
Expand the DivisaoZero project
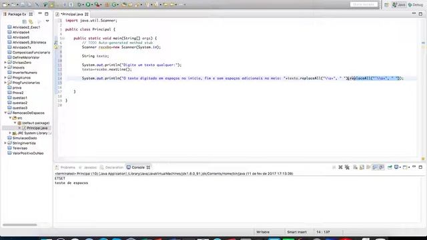click(x=5, y=63)
